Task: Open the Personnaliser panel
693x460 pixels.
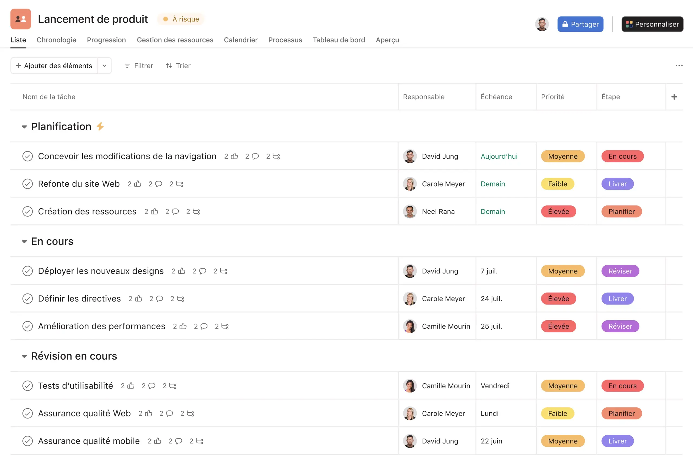Action: click(x=652, y=24)
